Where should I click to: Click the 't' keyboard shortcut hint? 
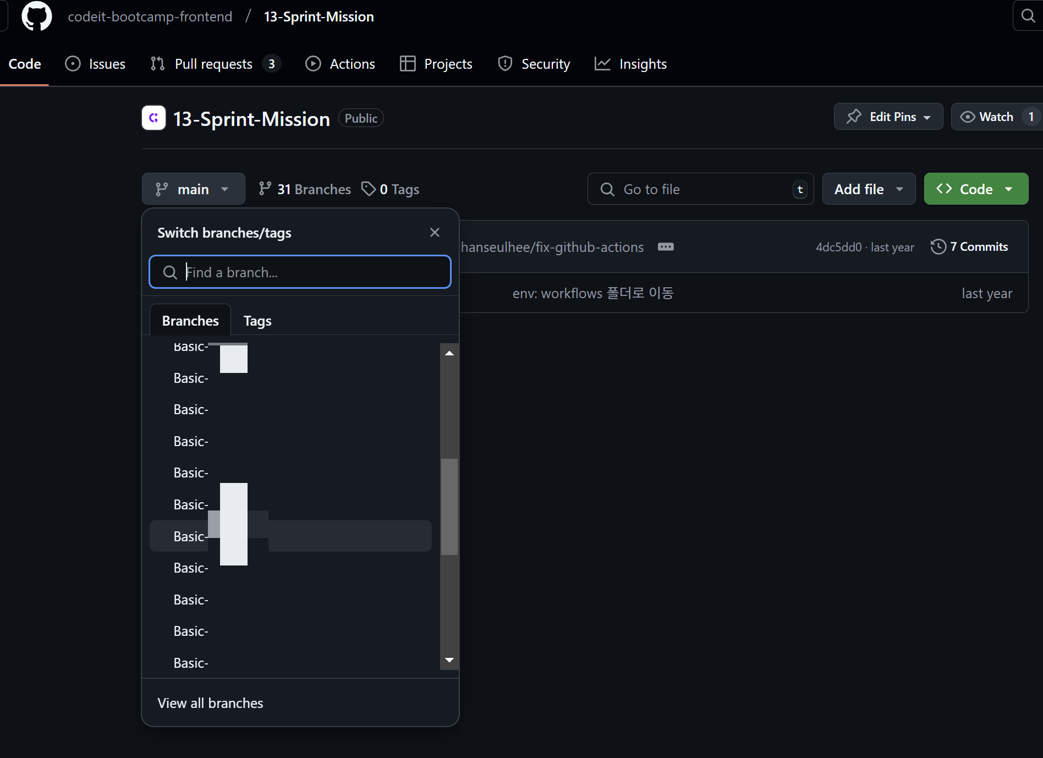pos(800,189)
